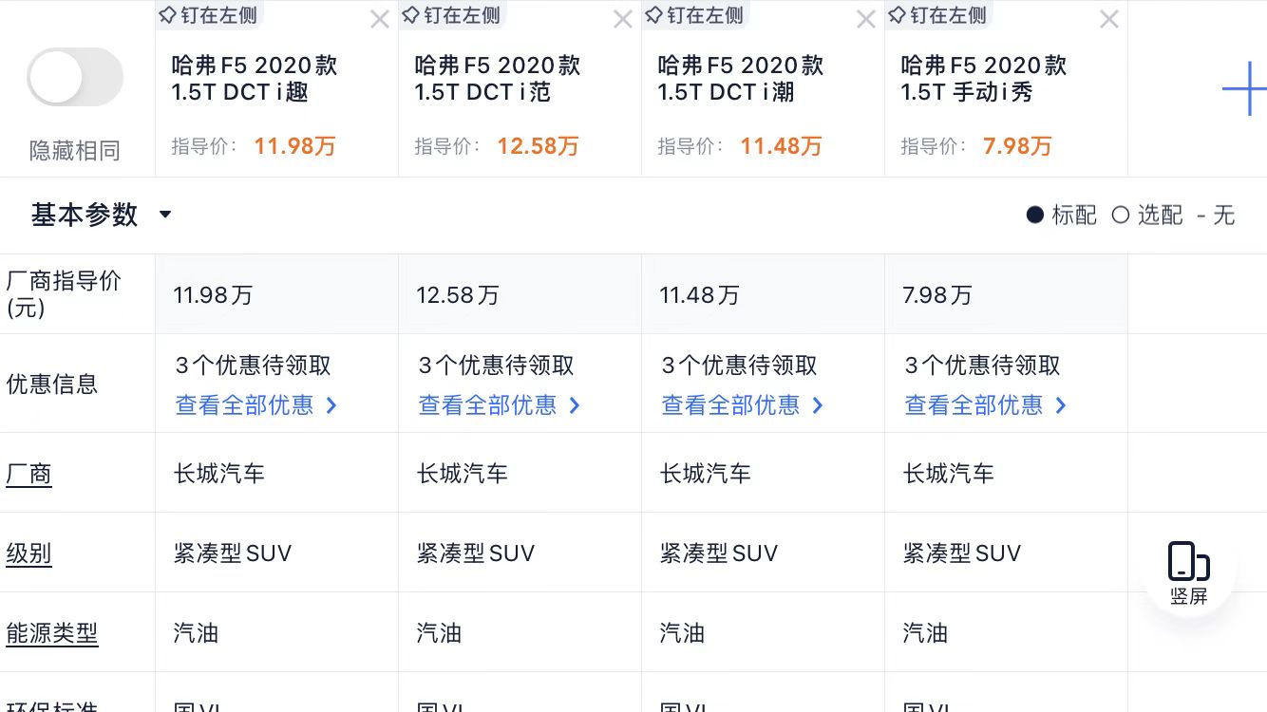
Task: Add another car model with plus icon
Action: coord(1243,89)
